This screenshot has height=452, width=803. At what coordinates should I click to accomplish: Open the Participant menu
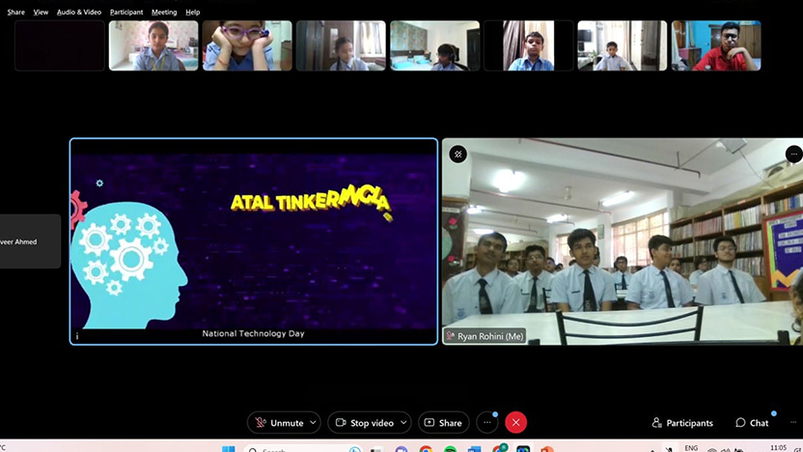pyautogui.click(x=126, y=13)
